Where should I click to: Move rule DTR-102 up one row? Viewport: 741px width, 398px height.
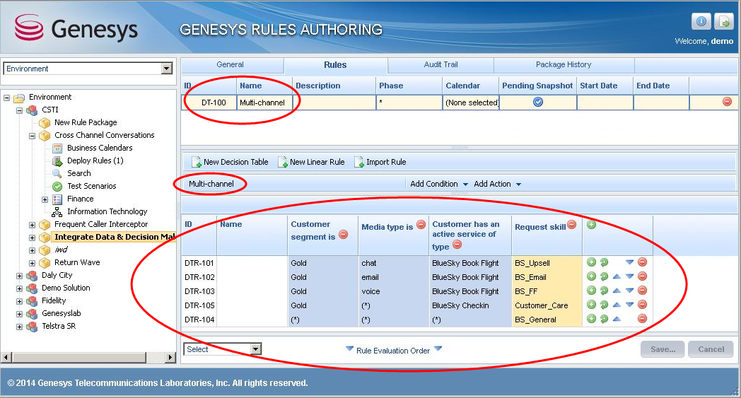pos(617,277)
